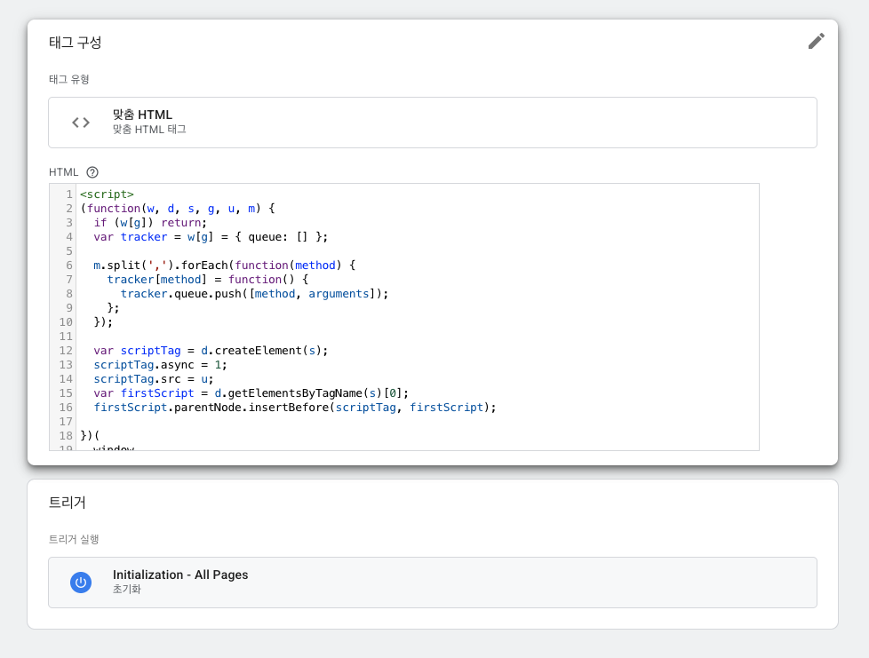Click the 태그 구성 section heading
The image size is (869, 658).
(75, 43)
